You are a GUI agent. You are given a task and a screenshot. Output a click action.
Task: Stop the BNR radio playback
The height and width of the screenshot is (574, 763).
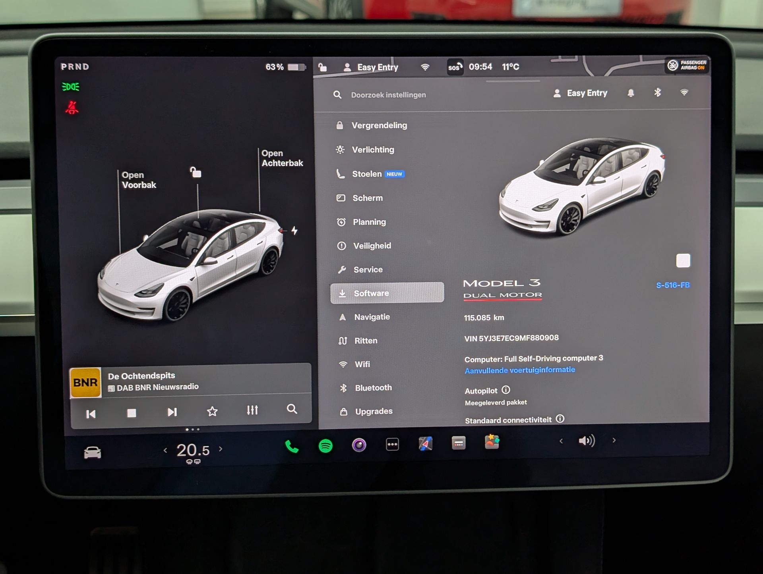click(x=132, y=413)
